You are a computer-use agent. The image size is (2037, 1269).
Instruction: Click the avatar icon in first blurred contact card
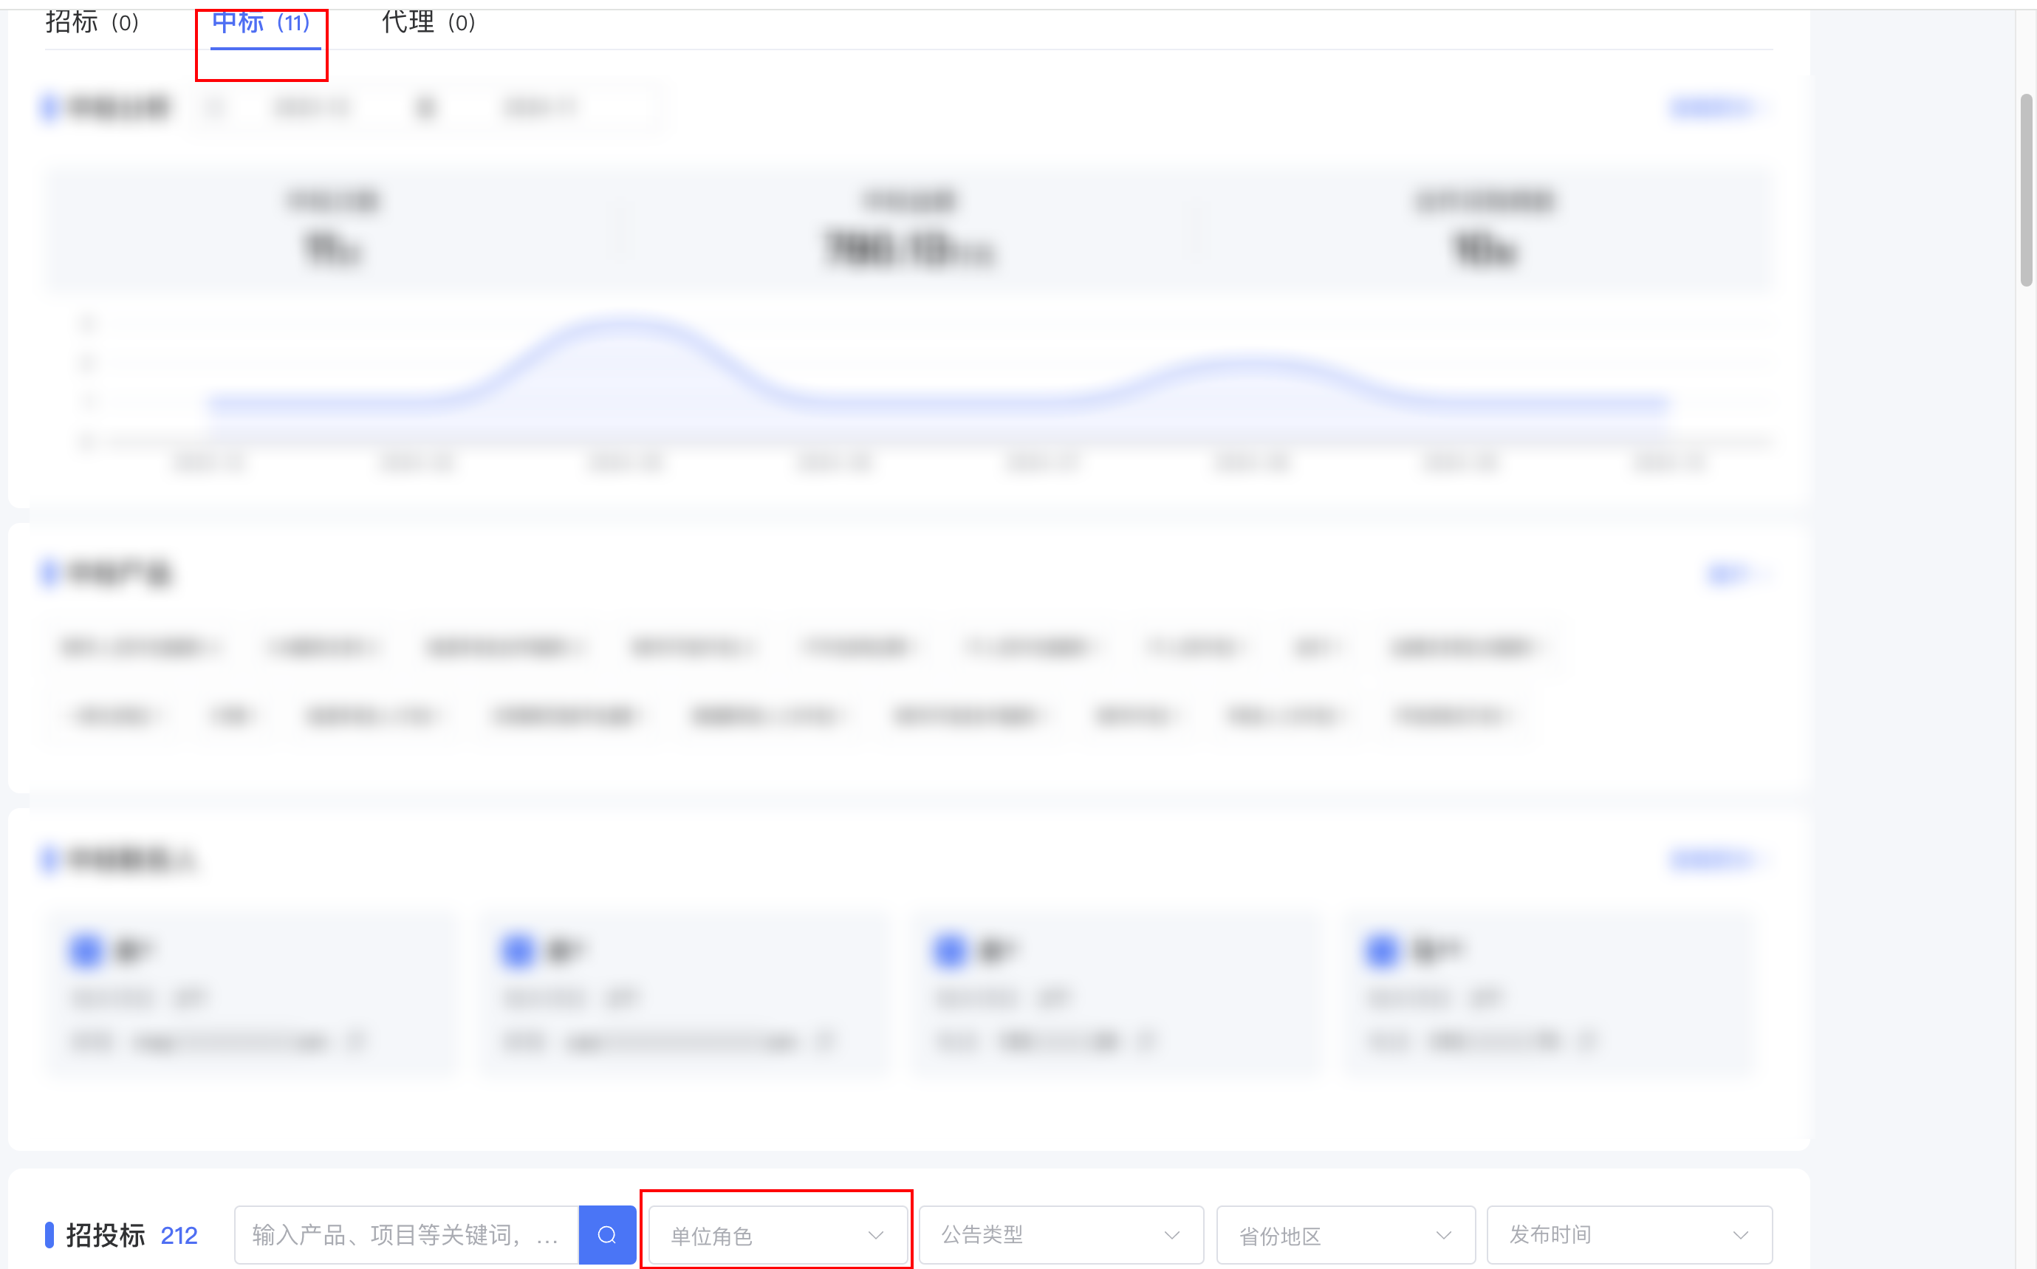coord(86,951)
